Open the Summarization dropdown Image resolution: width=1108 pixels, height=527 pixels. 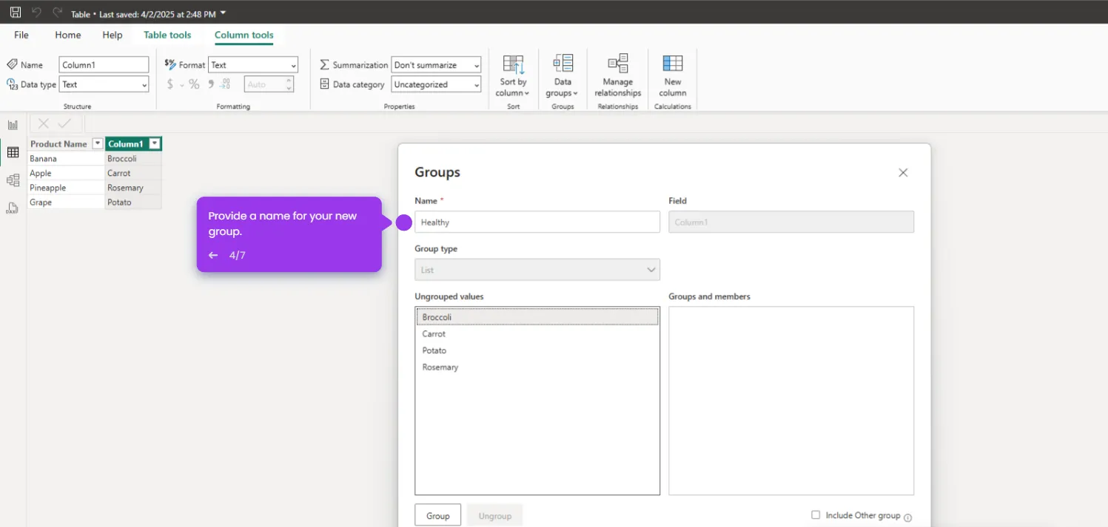coord(436,65)
